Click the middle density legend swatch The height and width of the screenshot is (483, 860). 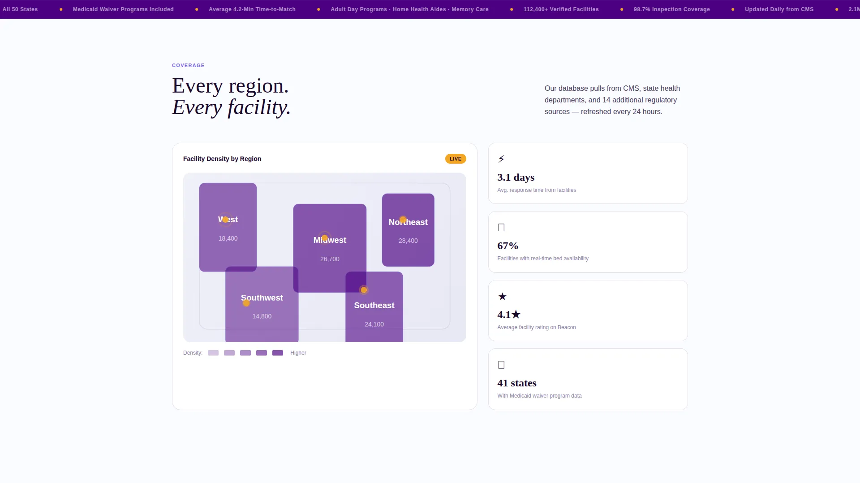click(x=245, y=353)
